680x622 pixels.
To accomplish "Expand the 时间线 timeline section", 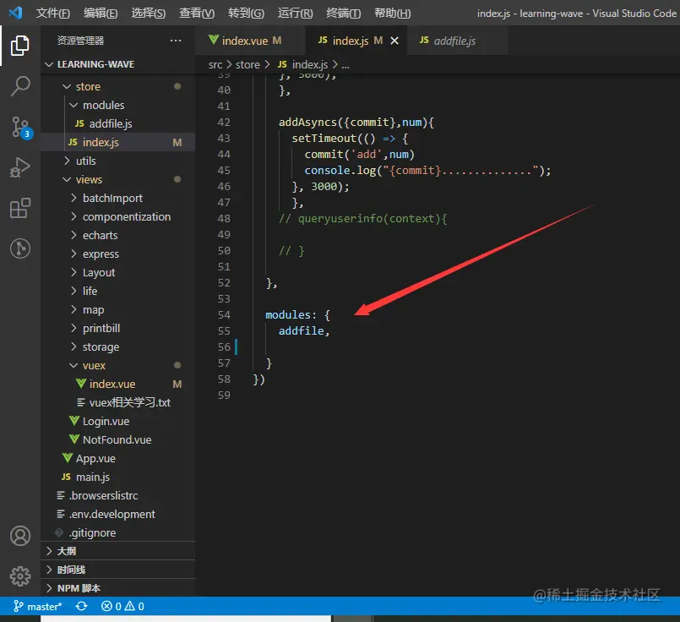I will pyautogui.click(x=118, y=570).
